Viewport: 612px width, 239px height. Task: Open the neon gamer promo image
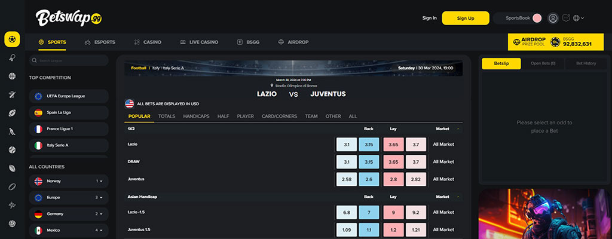click(544, 214)
